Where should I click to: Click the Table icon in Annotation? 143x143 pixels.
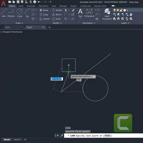pyautogui.click(x=97, y=19)
